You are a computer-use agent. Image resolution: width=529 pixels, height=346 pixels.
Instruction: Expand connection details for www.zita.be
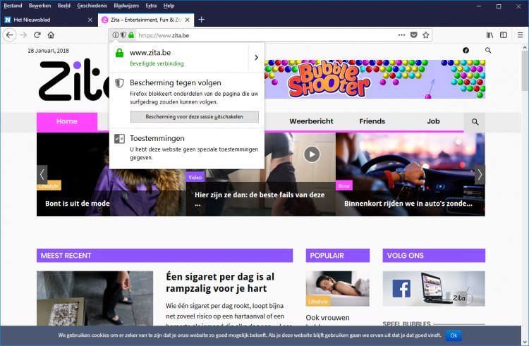point(256,58)
